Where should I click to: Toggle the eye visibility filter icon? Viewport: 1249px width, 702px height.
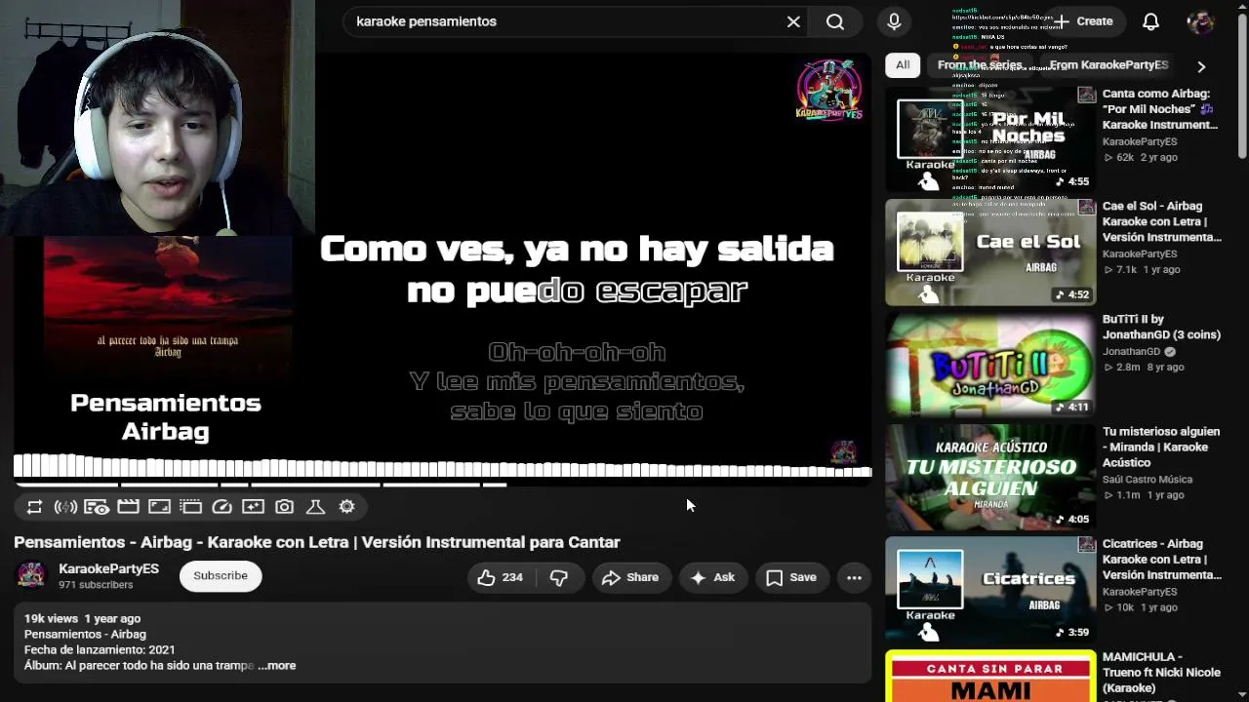pos(97,507)
